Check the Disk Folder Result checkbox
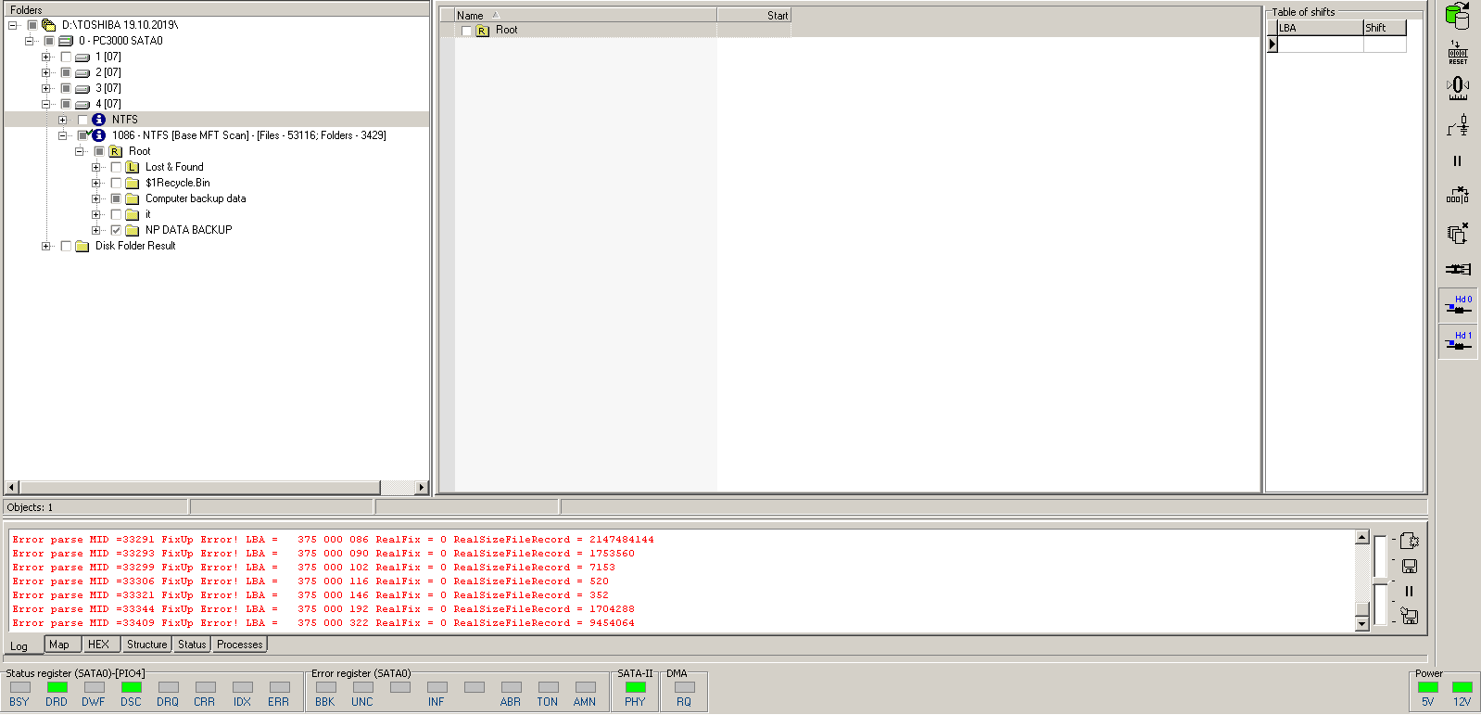The width and height of the screenshot is (1481, 715). pyautogui.click(x=66, y=246)
